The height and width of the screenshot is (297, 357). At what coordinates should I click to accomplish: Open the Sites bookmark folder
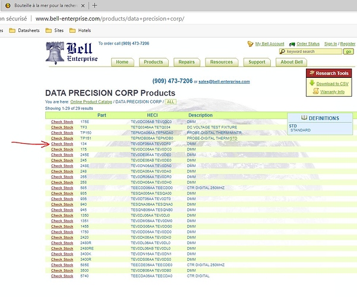coord(55,30)
